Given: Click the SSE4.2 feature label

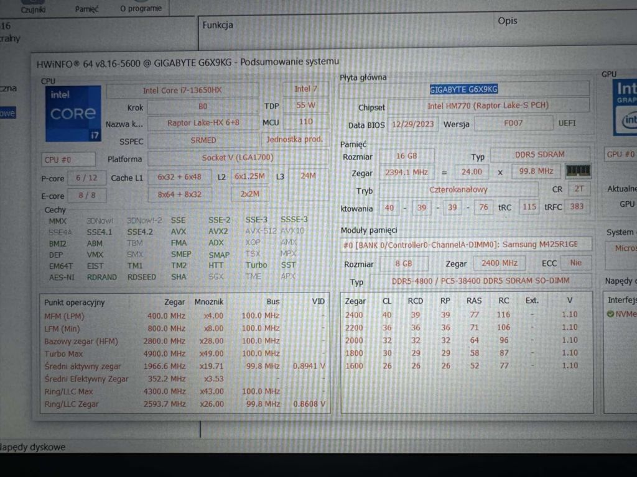Looking at the screenshot, I should click(140, 232).
